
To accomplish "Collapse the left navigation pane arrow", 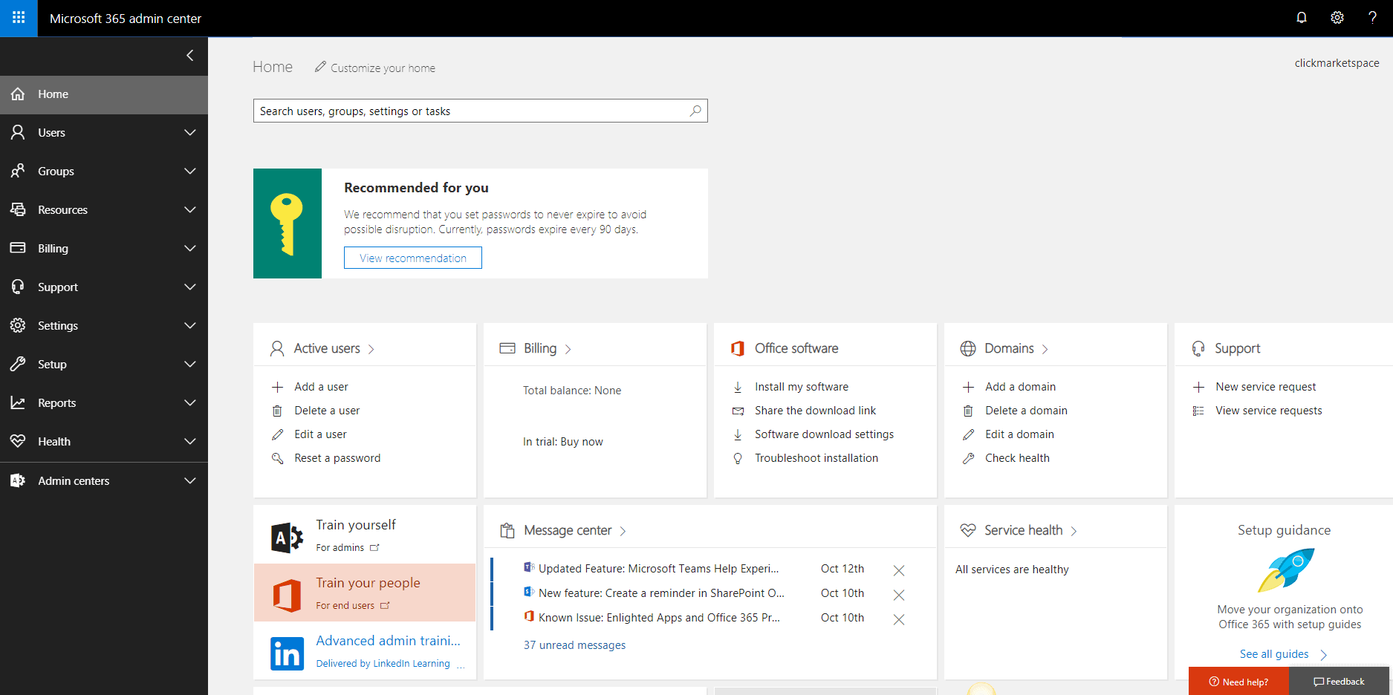I will (190, 56).
